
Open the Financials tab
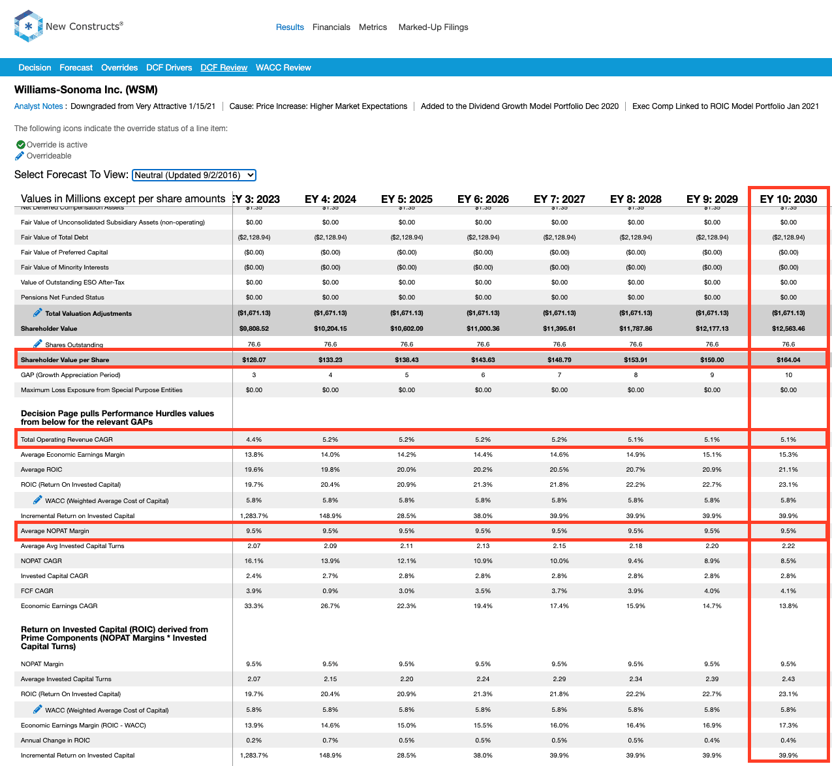point(331,27)
